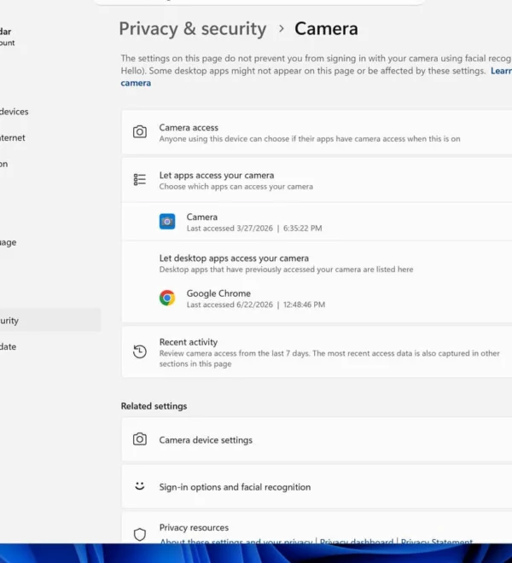Click Camera last accessed 3/27/2026 text
Screen dimensions: 512x563
pyautogui.click(x=254, y=229)
